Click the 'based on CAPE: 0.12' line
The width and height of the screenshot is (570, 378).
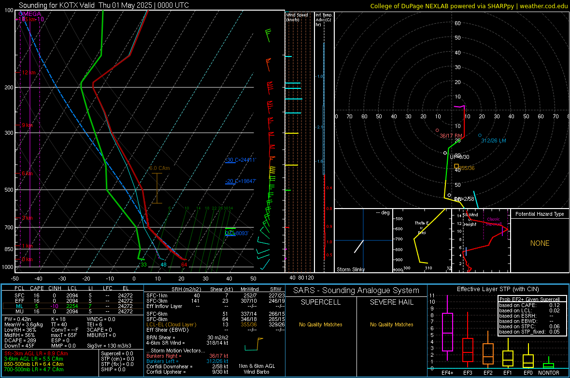point(529,305)
